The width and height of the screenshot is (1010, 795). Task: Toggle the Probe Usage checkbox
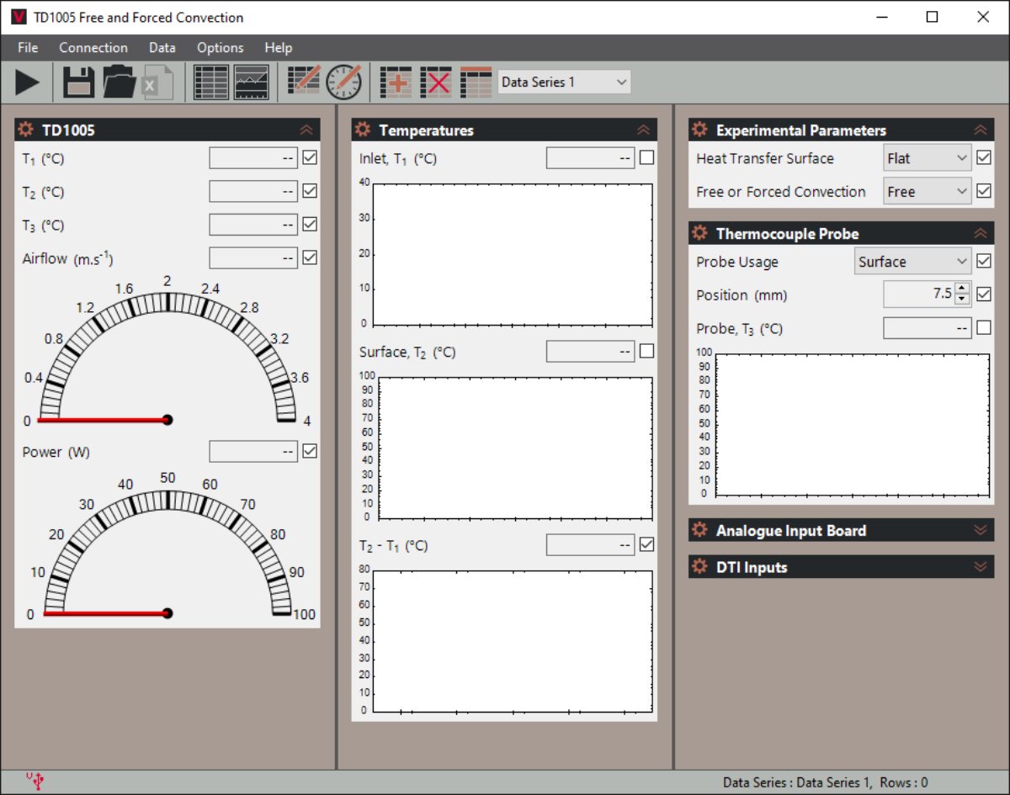tap(984, 261)
